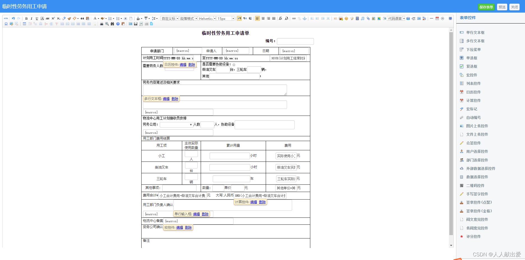Toggle center text alignment
Viewport: 525px width, 260px height.
tap(263, 18)
